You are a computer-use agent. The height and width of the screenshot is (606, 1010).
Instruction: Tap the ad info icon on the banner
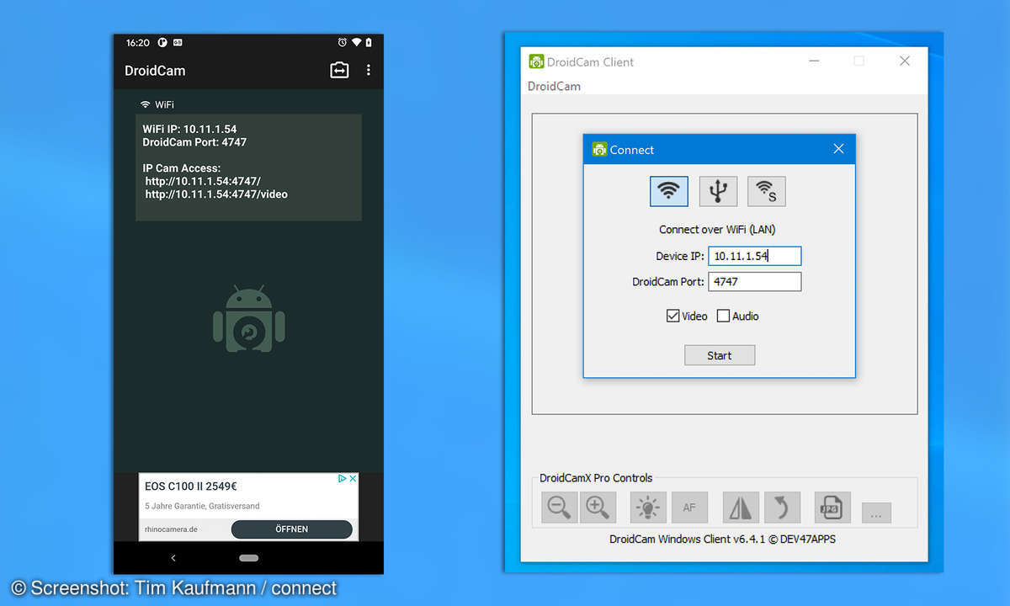pos(343,478)
